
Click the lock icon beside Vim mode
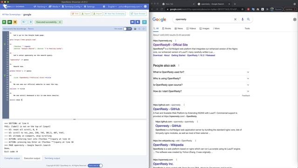pyautogui.click(x=135, y=29)
